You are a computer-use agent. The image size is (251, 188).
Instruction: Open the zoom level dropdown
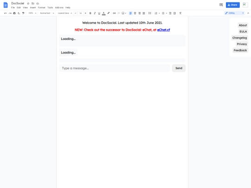[x=33, y=13]
